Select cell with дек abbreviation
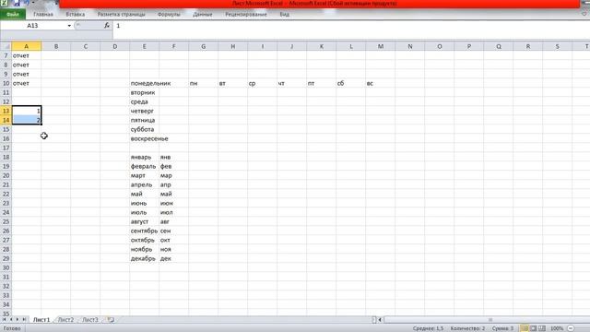 173,258
